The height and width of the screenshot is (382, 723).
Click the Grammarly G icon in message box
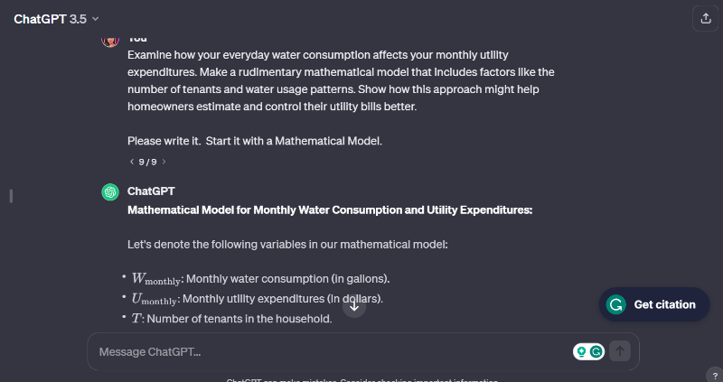[x=596, y=351]
